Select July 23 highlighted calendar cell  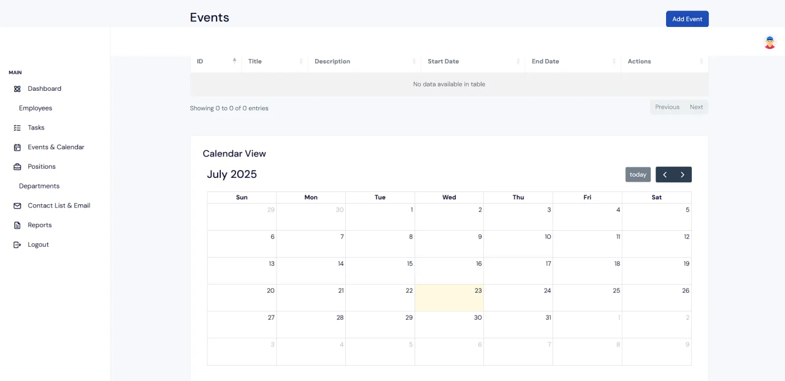pos(450,298)
